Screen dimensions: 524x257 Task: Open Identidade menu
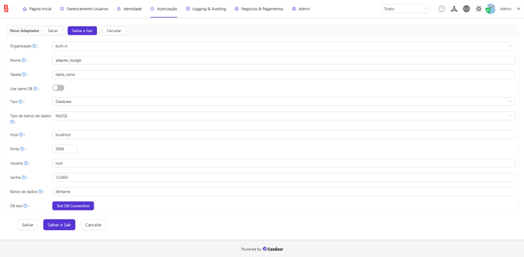(x=129, y=9)
